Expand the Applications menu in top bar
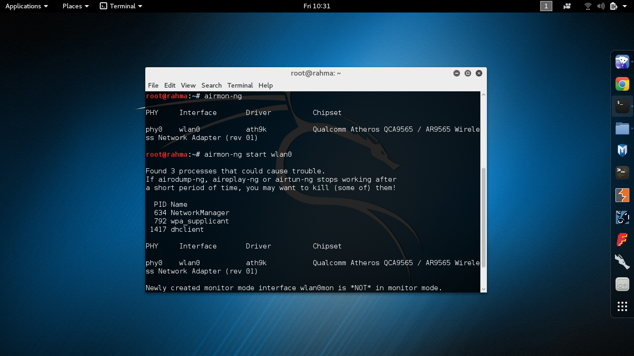 [26, 6]
